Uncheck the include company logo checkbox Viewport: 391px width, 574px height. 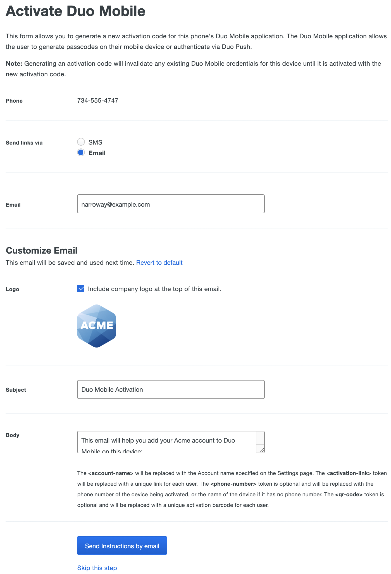(x=81, y=289)
